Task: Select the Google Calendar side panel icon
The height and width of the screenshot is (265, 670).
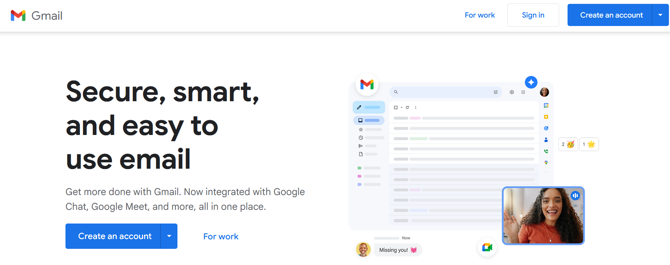Action: pos(546,105)
